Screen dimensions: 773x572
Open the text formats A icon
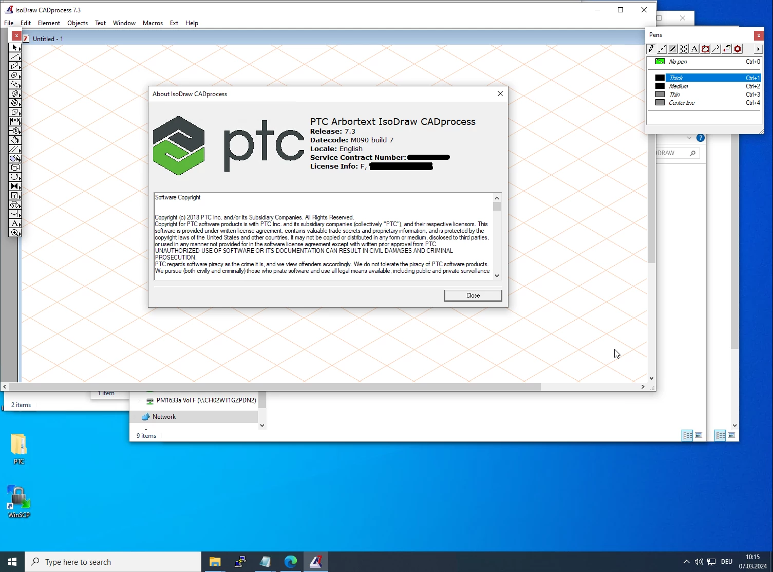(x=694, y=49)
